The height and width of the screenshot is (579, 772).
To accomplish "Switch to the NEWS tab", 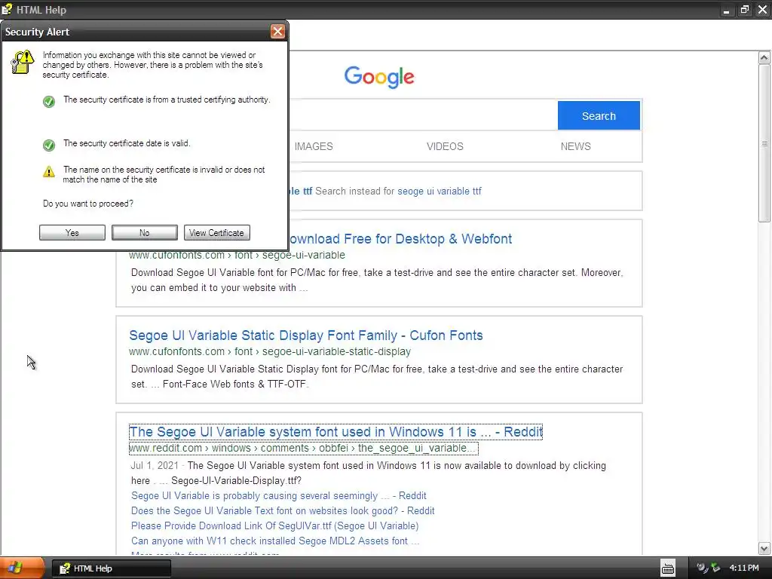I will pos(575,146).
